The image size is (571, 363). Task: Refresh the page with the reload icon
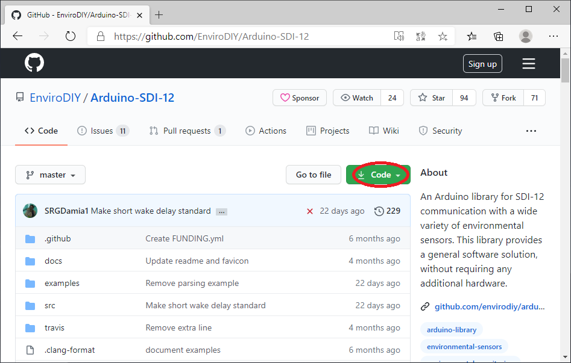pos(71,36)
